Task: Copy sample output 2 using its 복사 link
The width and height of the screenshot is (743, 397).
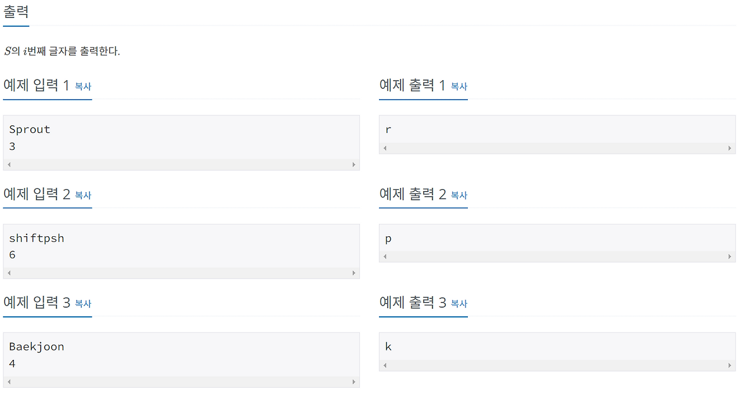Action: tap(459, 196)
